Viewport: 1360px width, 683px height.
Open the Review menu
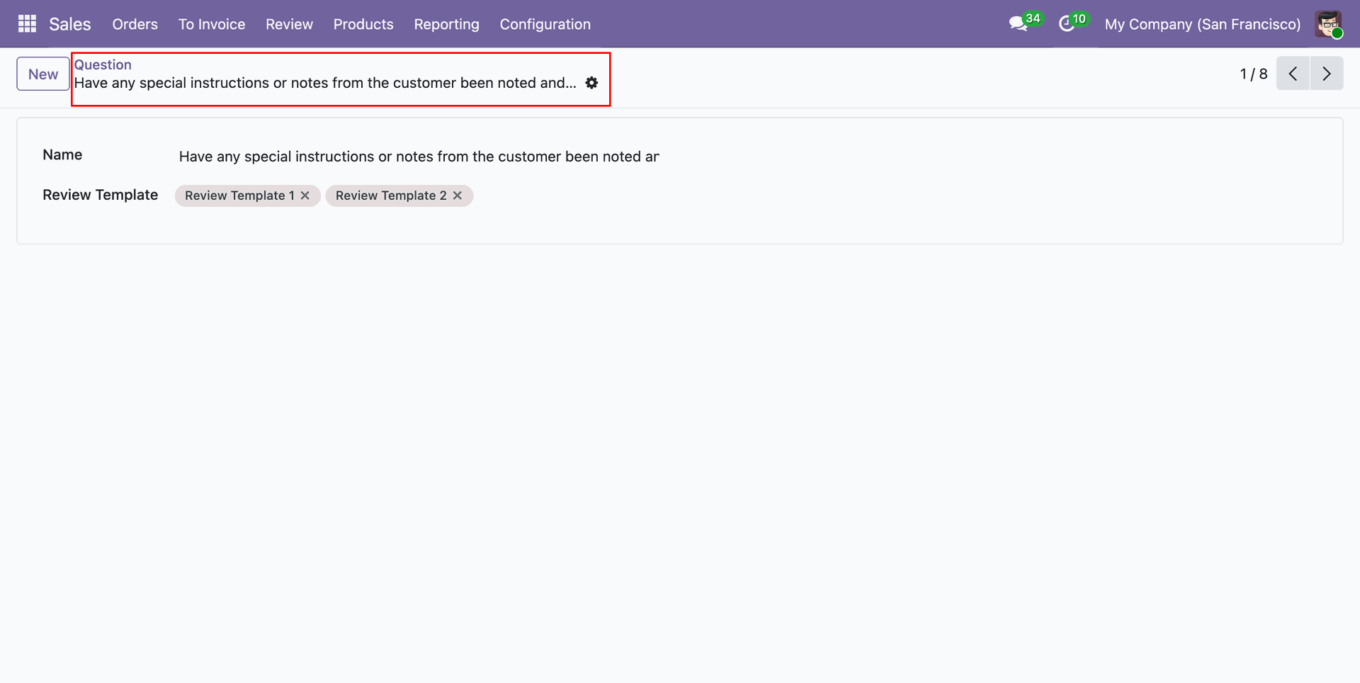pos(289,24)
